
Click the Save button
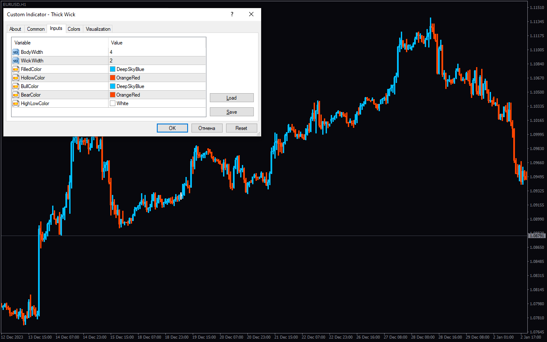point(232,112)
